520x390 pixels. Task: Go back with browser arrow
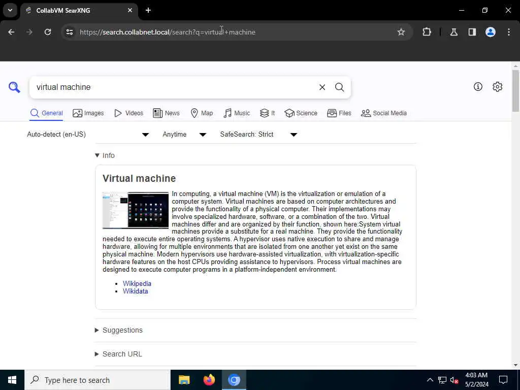(x=11, y=32)
